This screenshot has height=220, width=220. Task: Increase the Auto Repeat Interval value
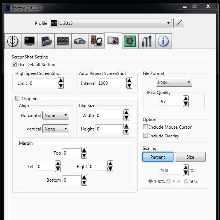click(x=129, y=80)
